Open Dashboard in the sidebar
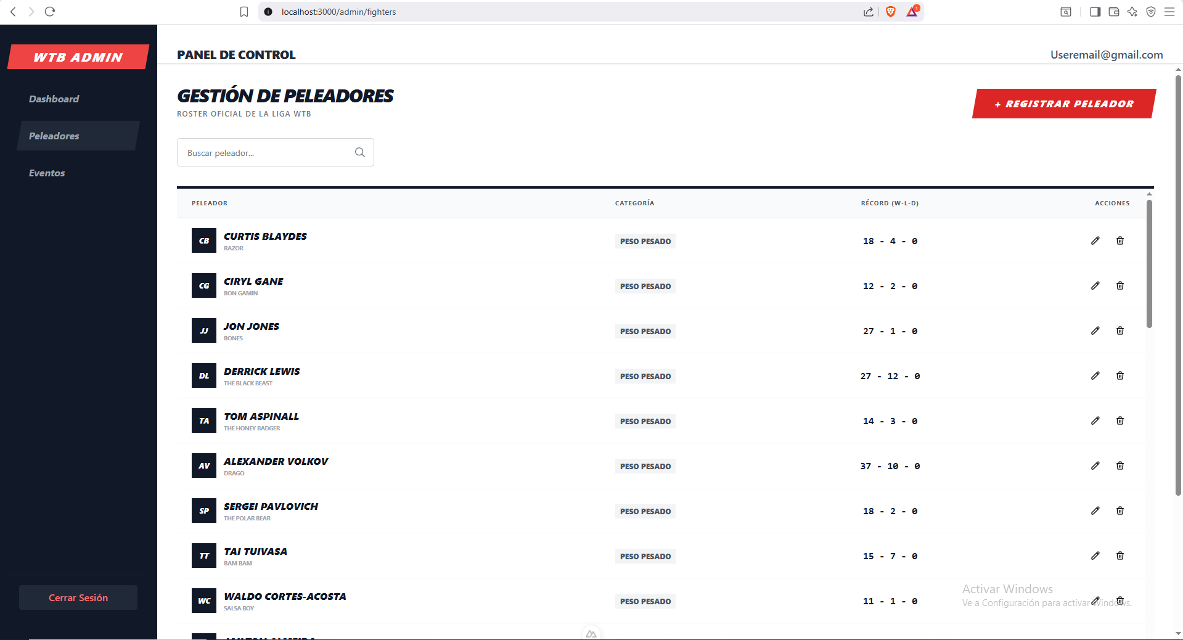 (x=54, y=99)
